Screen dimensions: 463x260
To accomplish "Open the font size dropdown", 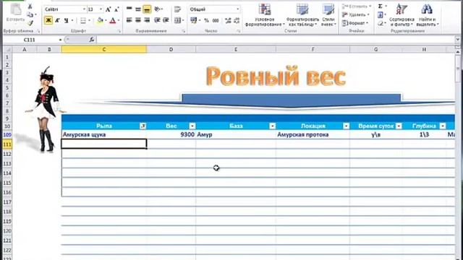I will point(101,9).
